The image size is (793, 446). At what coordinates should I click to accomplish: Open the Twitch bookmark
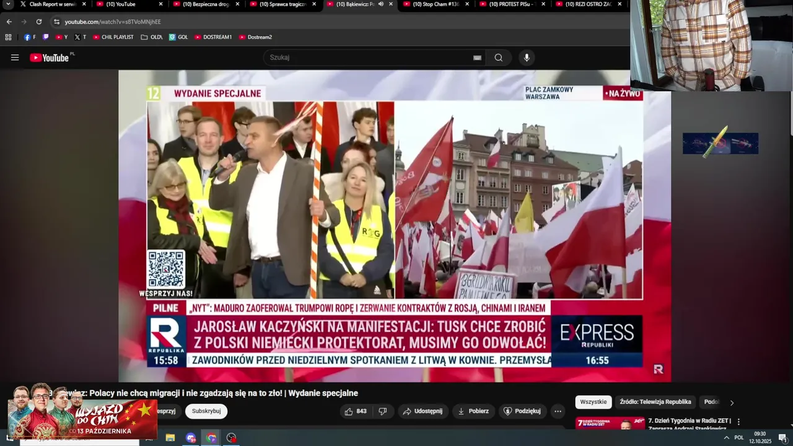45,37
